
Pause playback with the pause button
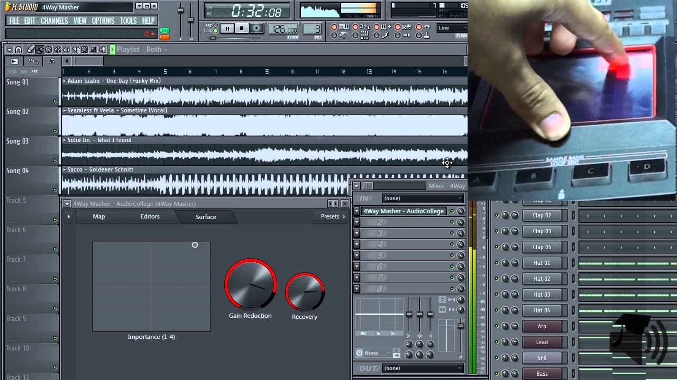[x=227, y=28]
